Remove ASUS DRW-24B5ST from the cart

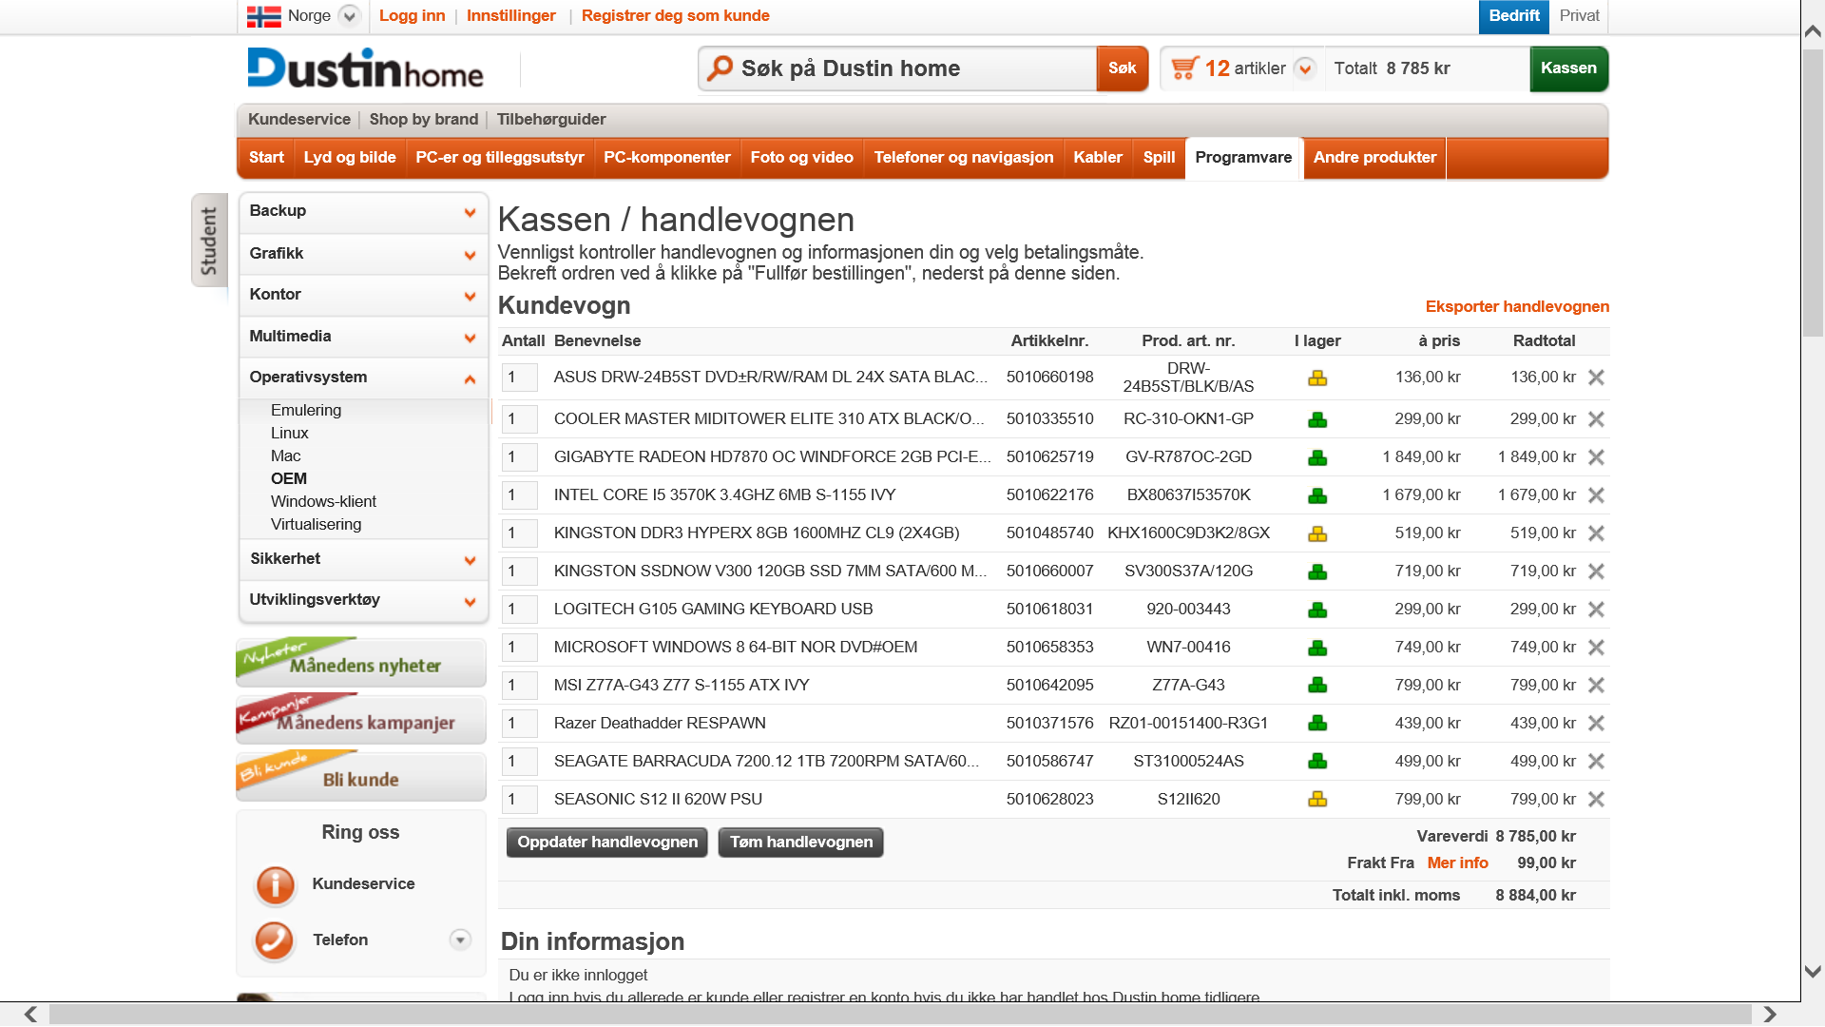coord(1596,378)
